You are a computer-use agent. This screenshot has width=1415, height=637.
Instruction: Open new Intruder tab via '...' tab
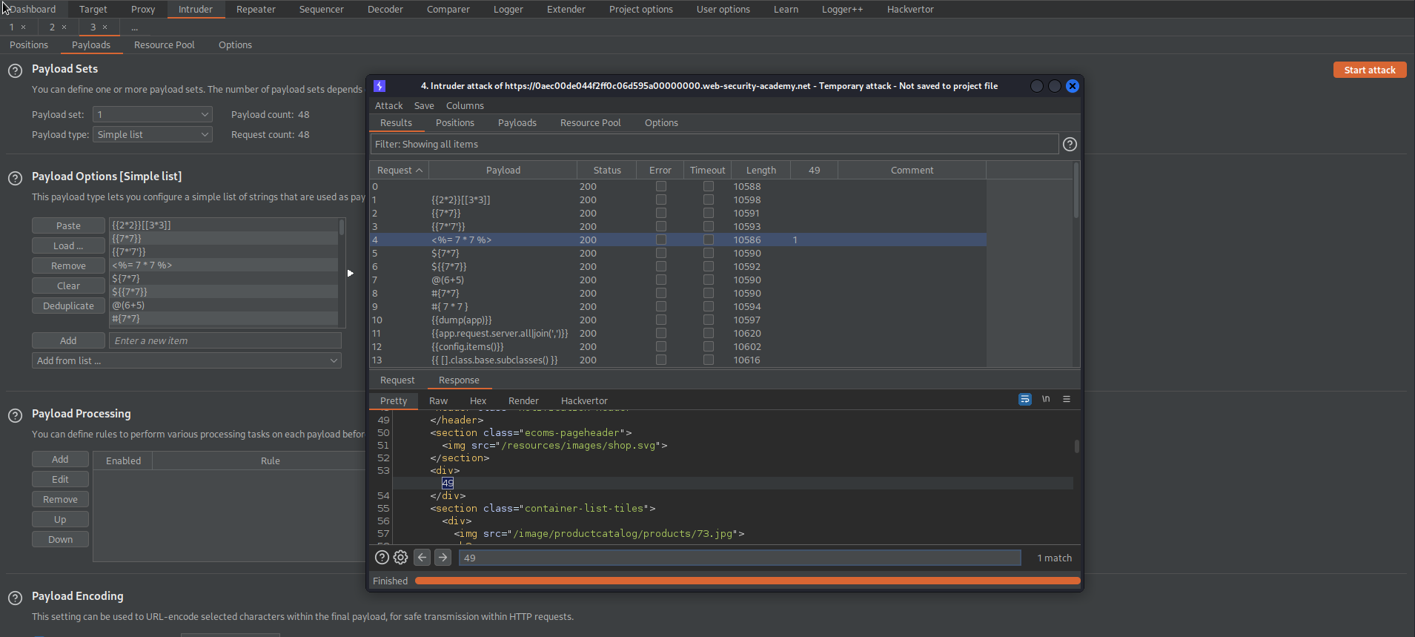(x=134, y=27)
